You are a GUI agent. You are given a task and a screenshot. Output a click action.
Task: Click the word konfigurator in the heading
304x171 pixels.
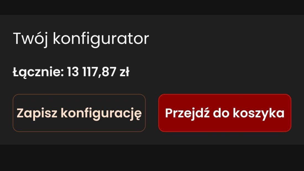(x=101, y=39)
